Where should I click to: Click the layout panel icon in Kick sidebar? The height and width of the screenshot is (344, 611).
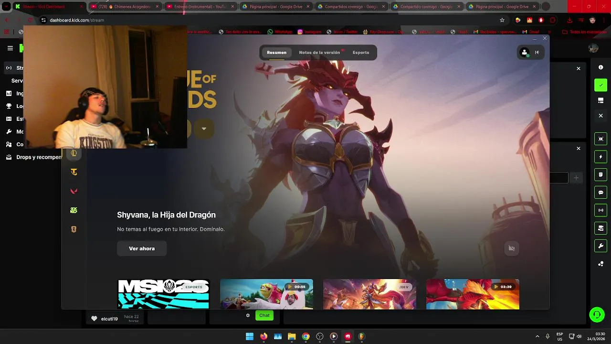point(601,100)
